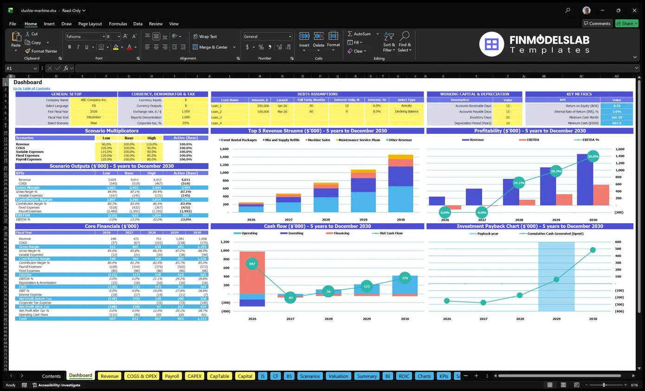Toggle Wrap Text
The width and height of the screenshot is (645, 391).
205,36
